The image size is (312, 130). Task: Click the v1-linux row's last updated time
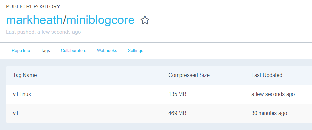pyautogui.click(x=273, y=94)
